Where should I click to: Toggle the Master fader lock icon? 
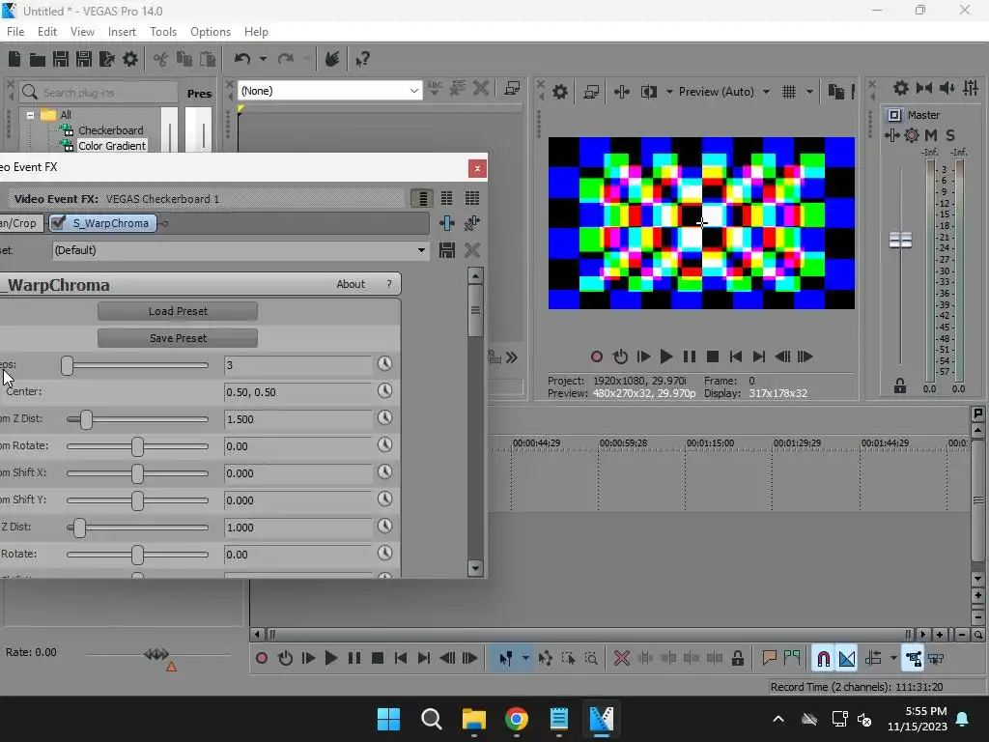pos(900,386)
